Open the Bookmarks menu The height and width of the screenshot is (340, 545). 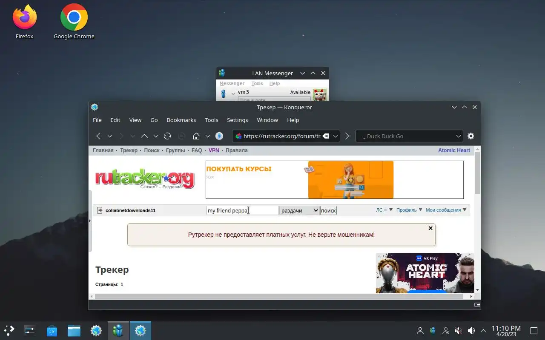pos(181,120)
